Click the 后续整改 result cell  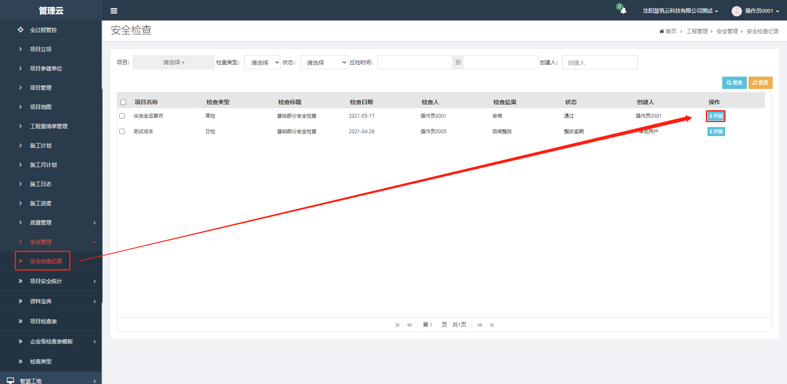pos(502,132)
